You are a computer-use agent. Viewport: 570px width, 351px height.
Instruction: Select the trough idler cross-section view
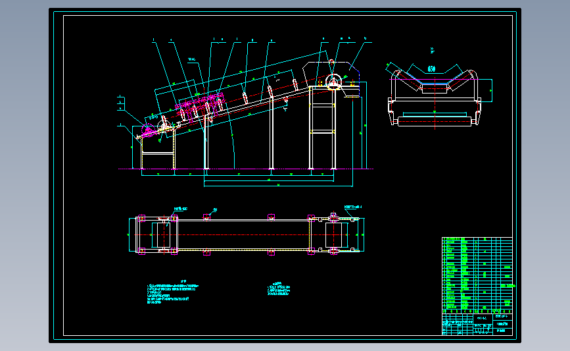coord(439,95)
